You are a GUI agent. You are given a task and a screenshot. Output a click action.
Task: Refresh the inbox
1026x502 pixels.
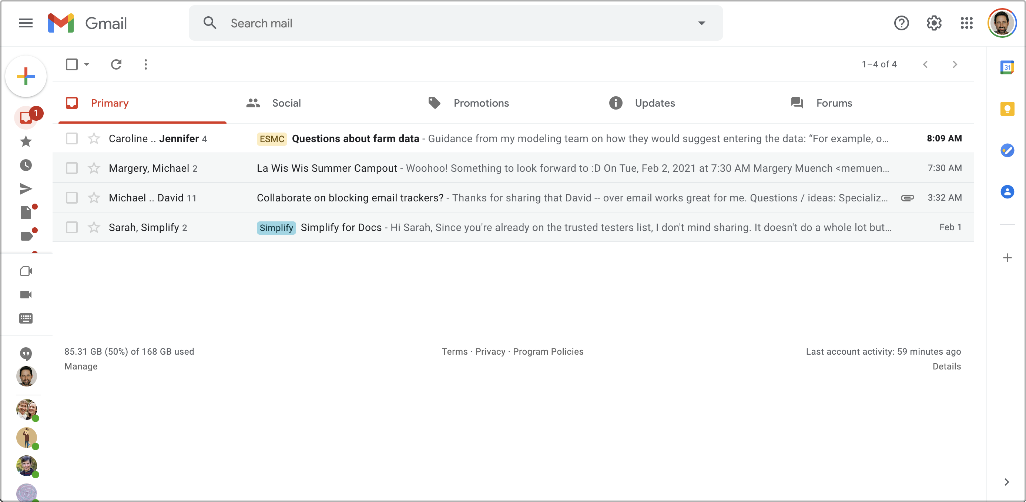(x=116, y=64)
